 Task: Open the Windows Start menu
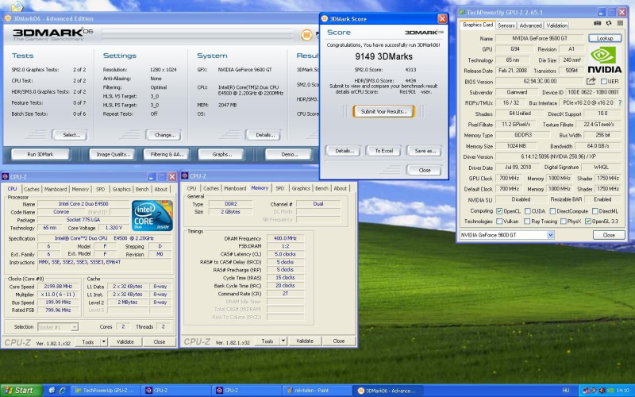tap(19, 390)
